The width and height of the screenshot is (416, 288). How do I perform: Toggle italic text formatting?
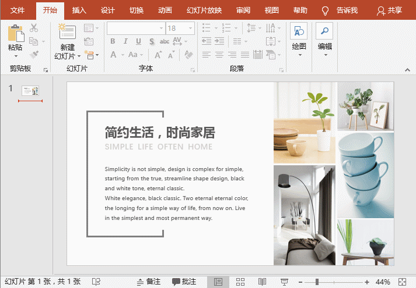pos(125,41)
